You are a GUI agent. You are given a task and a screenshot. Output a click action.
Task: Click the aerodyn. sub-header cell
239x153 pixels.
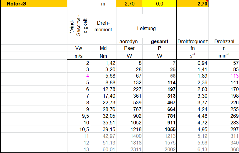point(129,42)
